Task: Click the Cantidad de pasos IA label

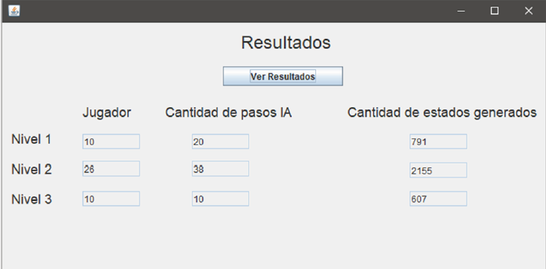Action: coord(229,112)
